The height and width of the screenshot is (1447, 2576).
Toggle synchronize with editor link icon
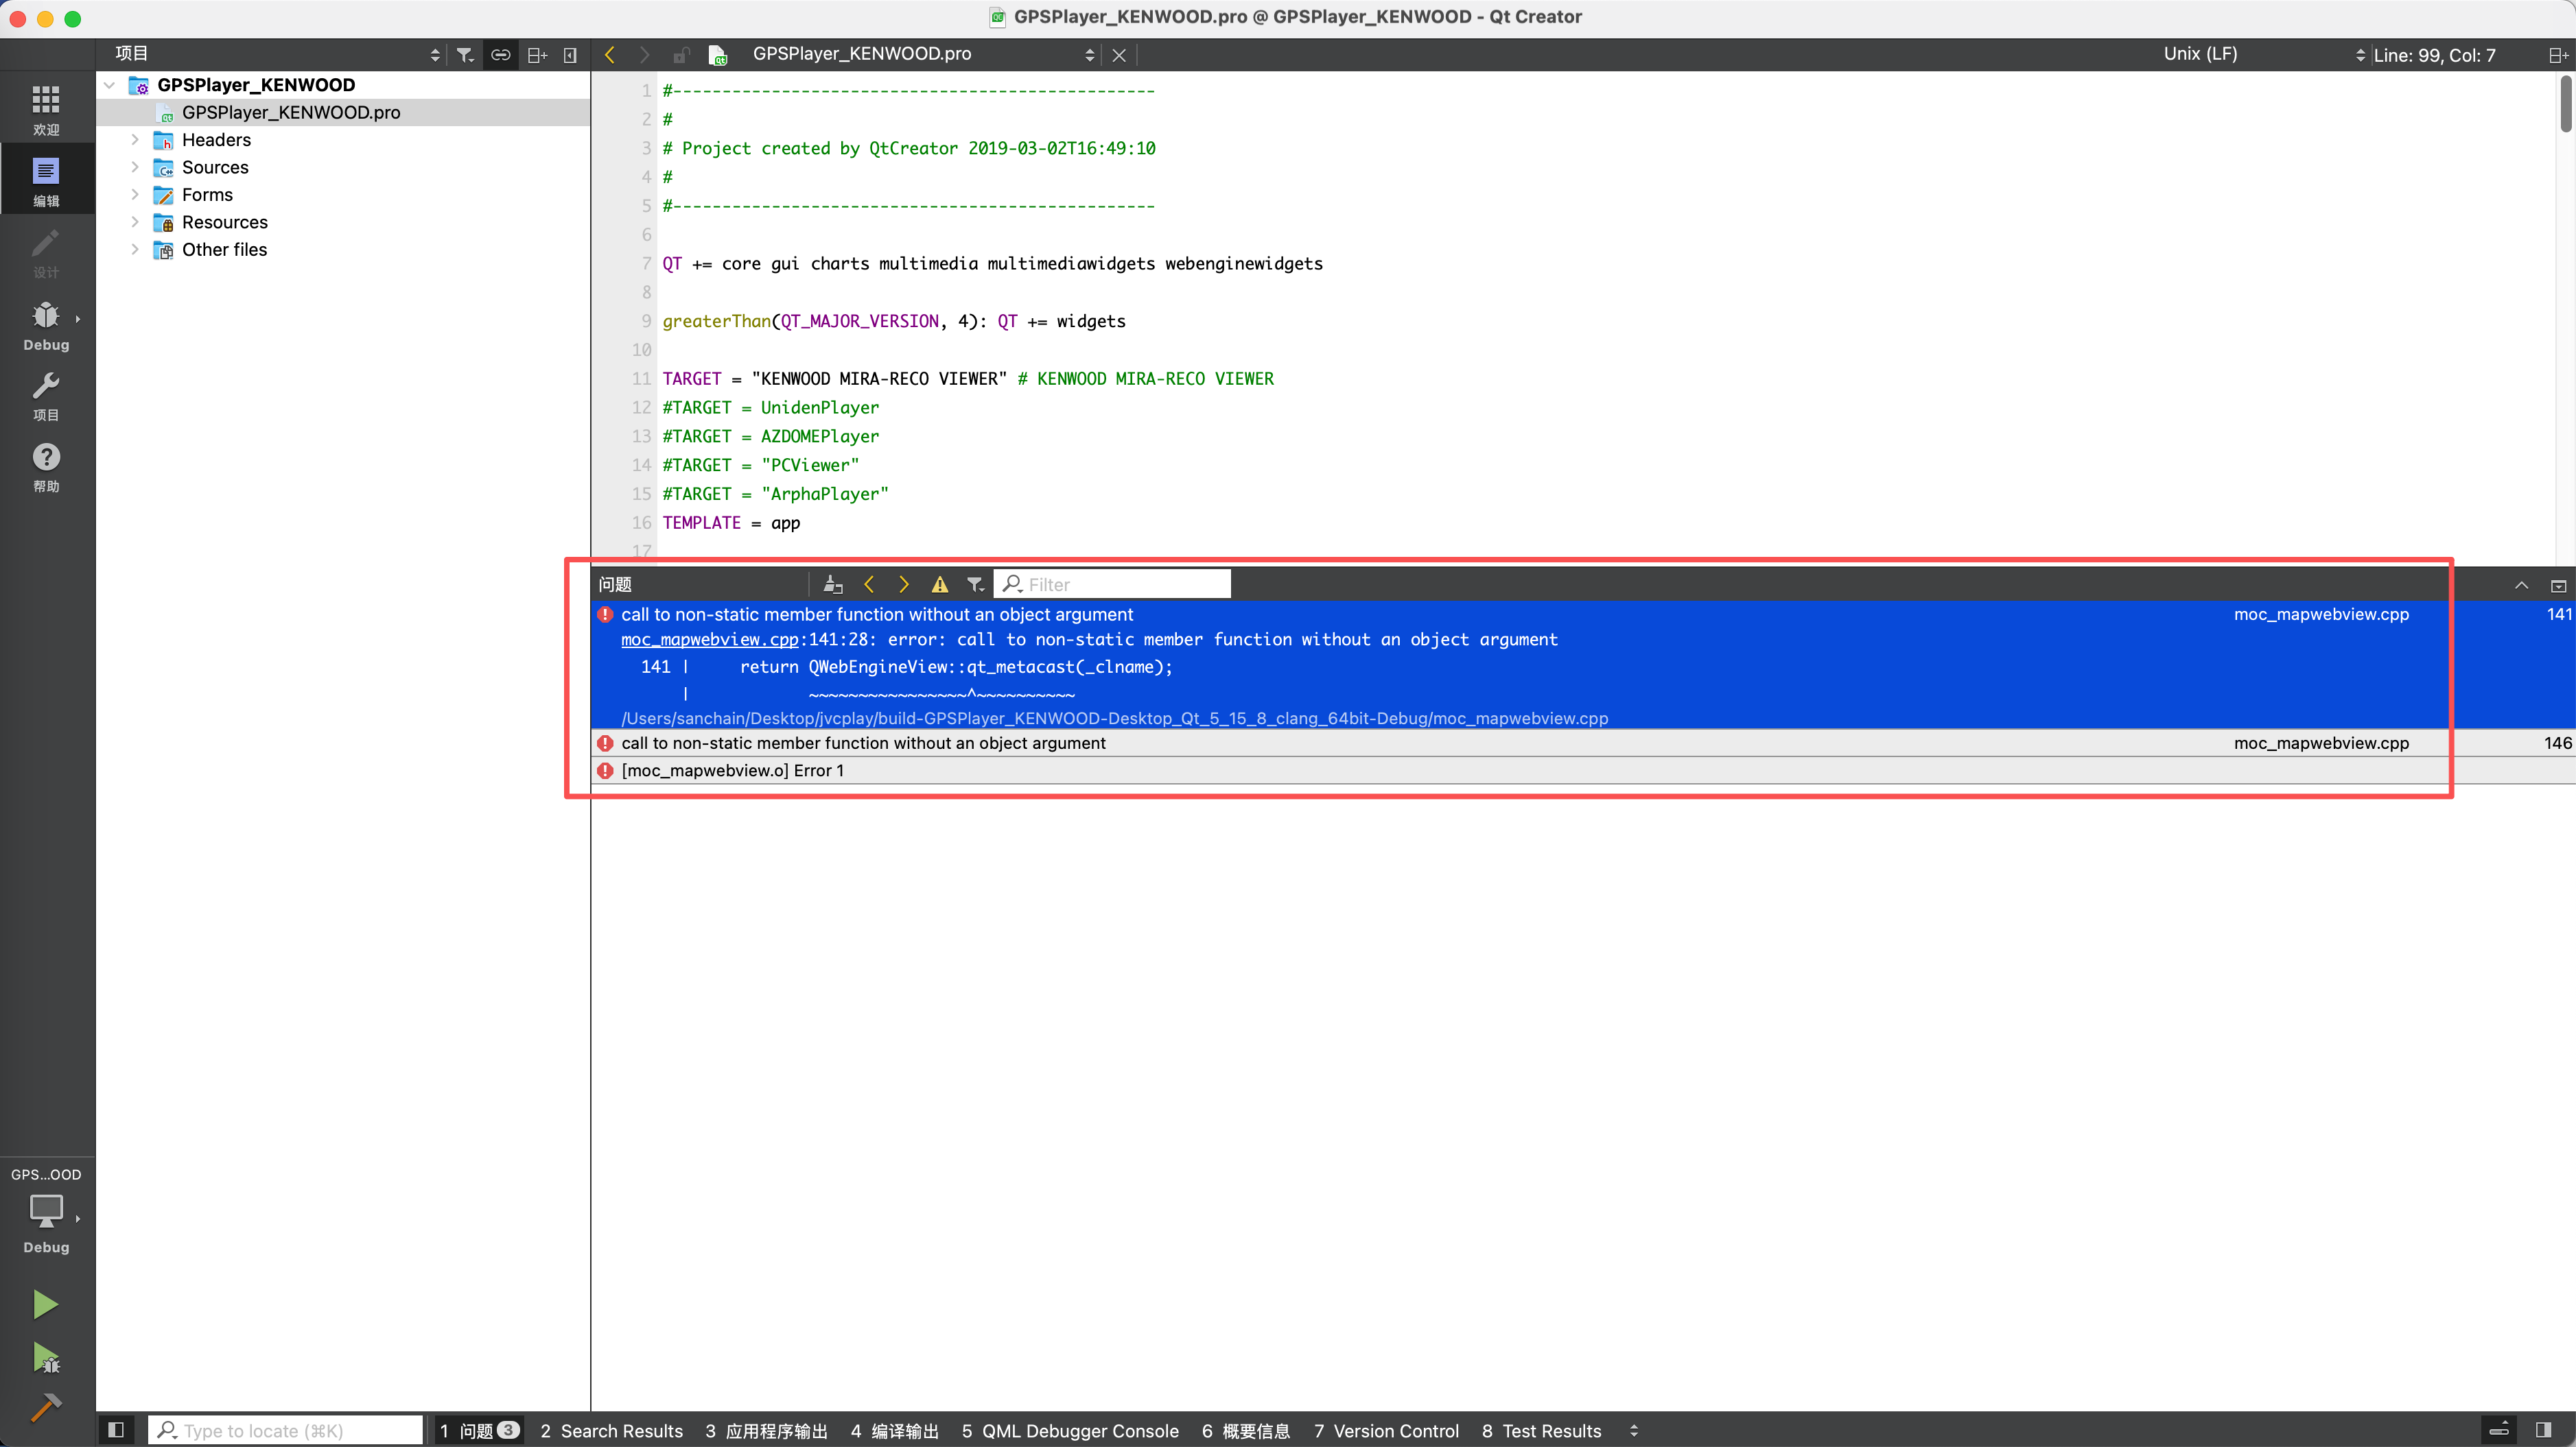point(500,55)
